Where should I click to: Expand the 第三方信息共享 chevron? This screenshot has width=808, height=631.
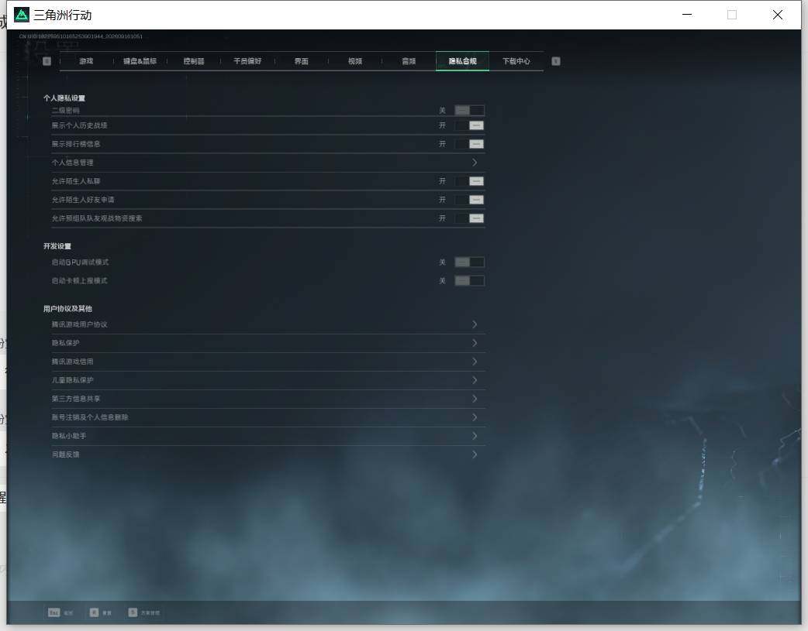click(x=475, y=399)
